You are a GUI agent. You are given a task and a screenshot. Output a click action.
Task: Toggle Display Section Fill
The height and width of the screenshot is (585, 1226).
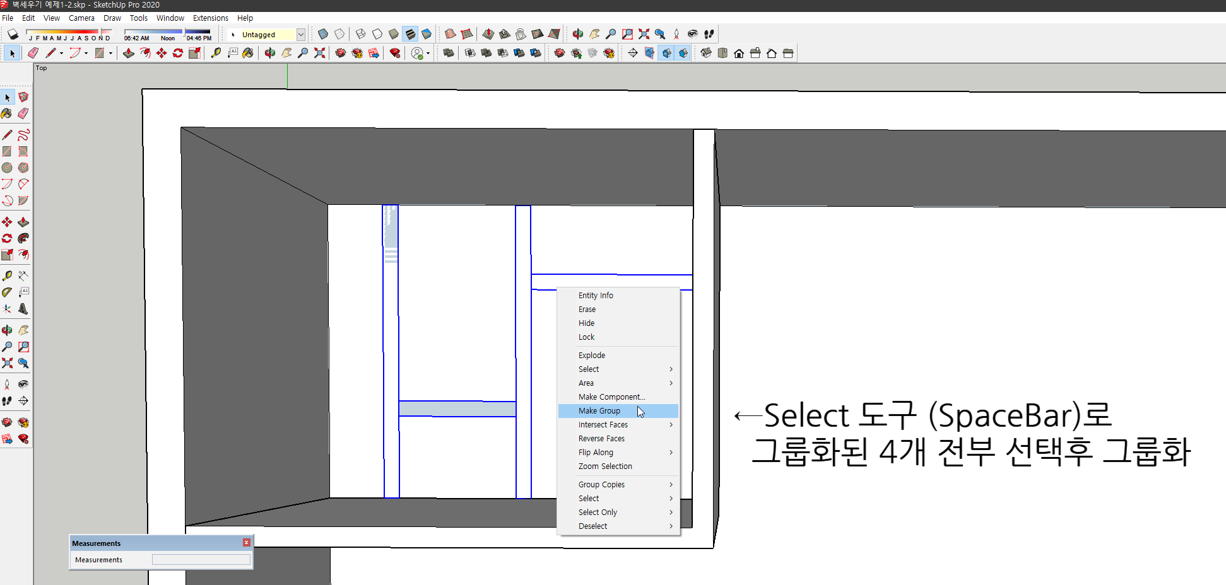pos(683,53)
